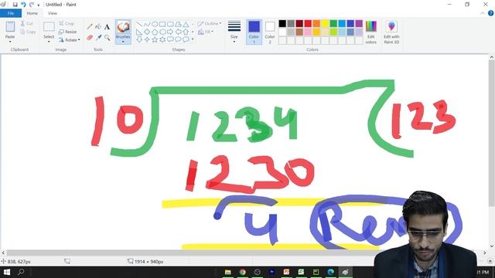This screenshot has width=495, height=278.
Task: Pick the purple color swatch
Action: pyautogui.click(x=359, y=23)
